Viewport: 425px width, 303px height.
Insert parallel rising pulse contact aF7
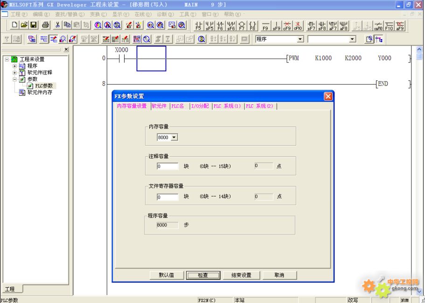[333, 26]
